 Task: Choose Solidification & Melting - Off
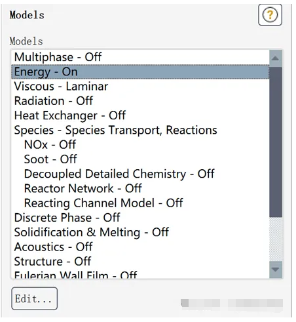(140, 232)
